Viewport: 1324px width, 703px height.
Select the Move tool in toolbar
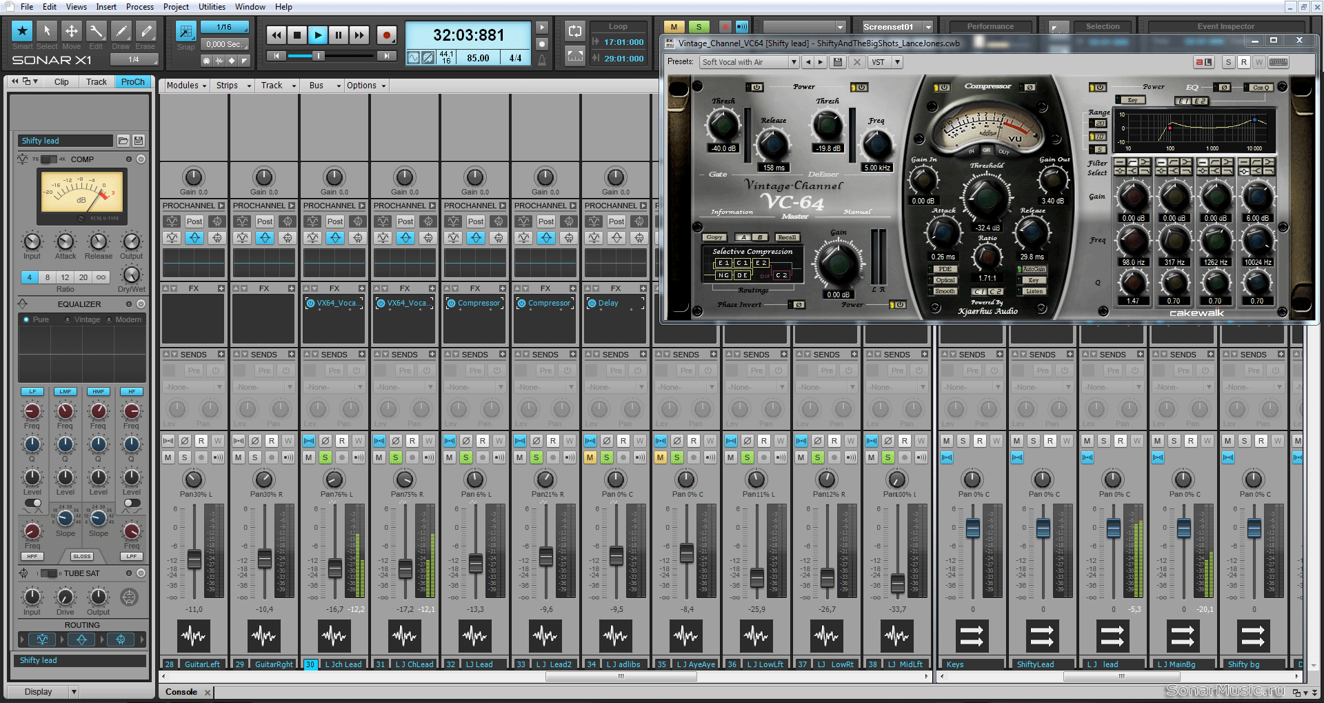pyautogui.click(x=71, y=31)
